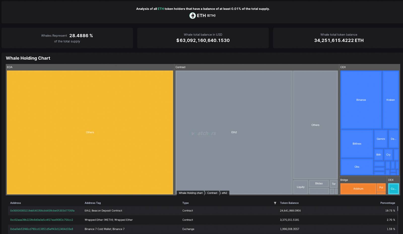Image resolution: width=403 pixels, height=234 pixels.
Task: Click the table's vertical scrollbar
Action: (x=398, y=209)
